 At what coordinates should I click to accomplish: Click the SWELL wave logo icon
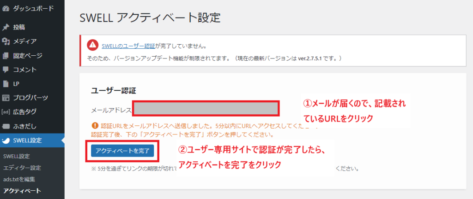pyautogui.click(x=6, y=140)
